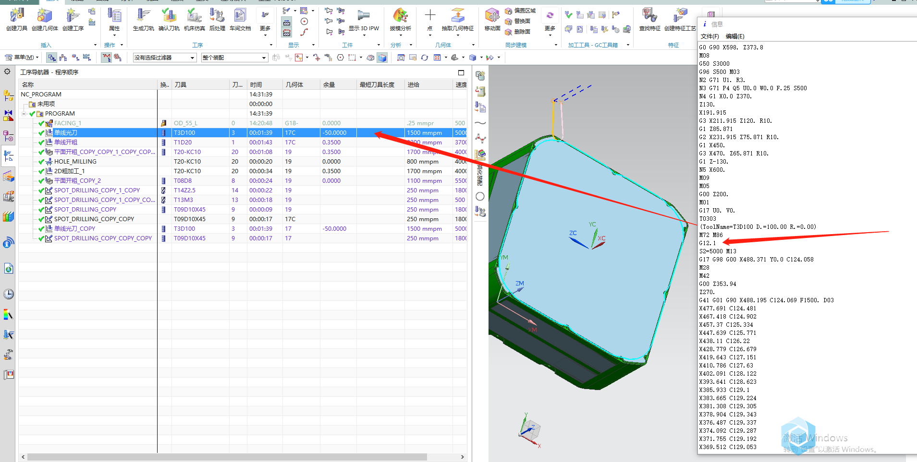This screenshot has height=462, width=917.
Task: Click the G12.1 line in 信息 window
Action: coord(707,243)
